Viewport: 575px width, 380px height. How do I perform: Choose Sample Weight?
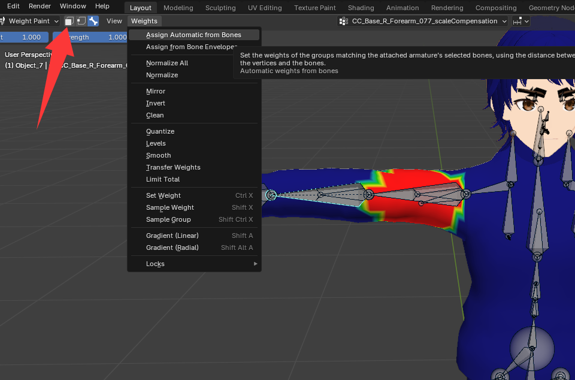click(x=194, y=207)
